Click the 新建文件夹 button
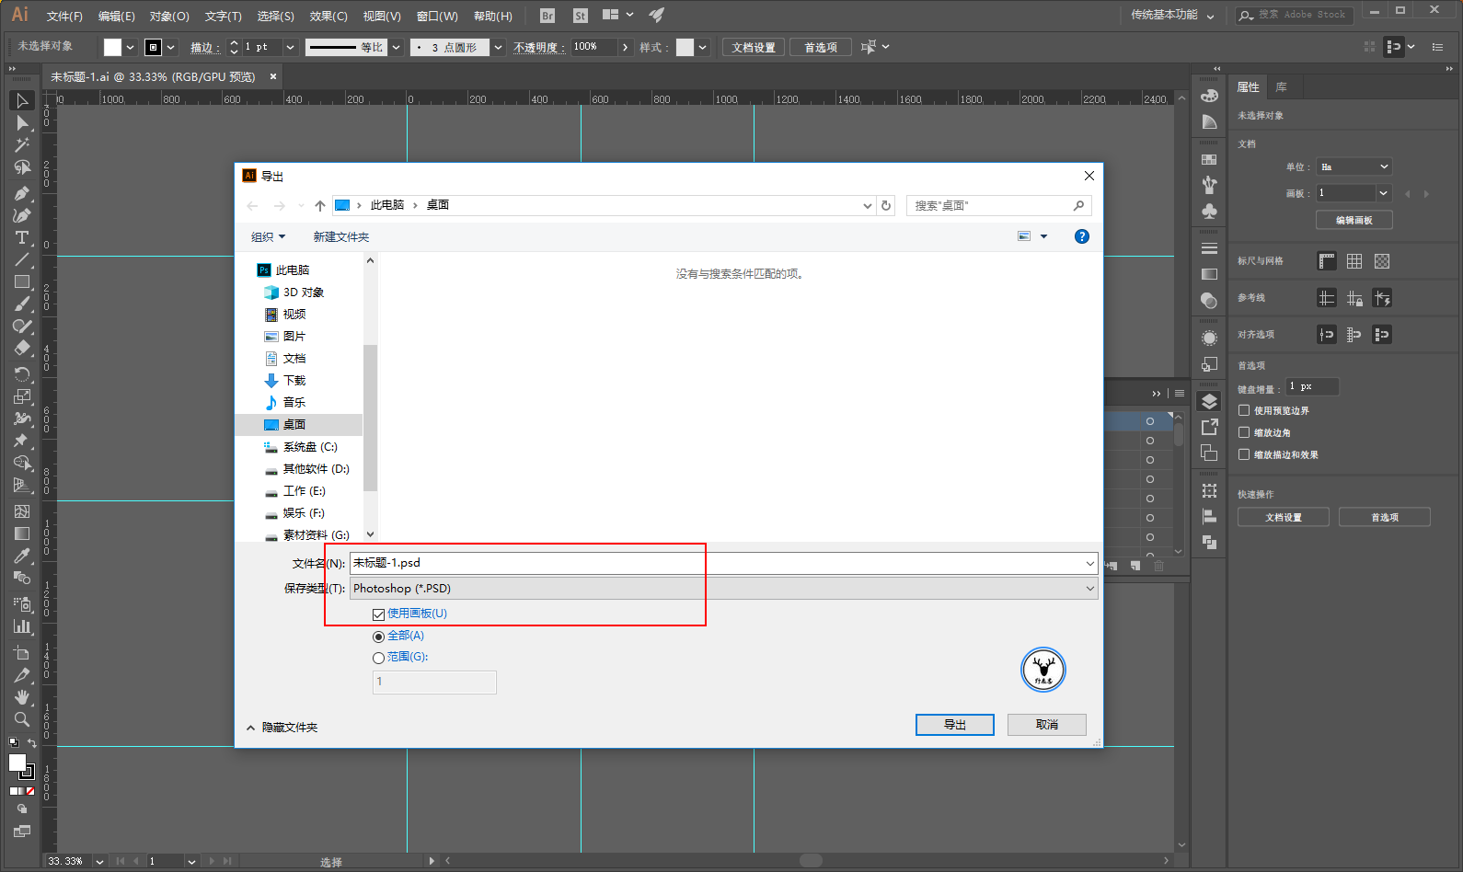This screenshot has height=872, width=1463. tap(340, 237)
